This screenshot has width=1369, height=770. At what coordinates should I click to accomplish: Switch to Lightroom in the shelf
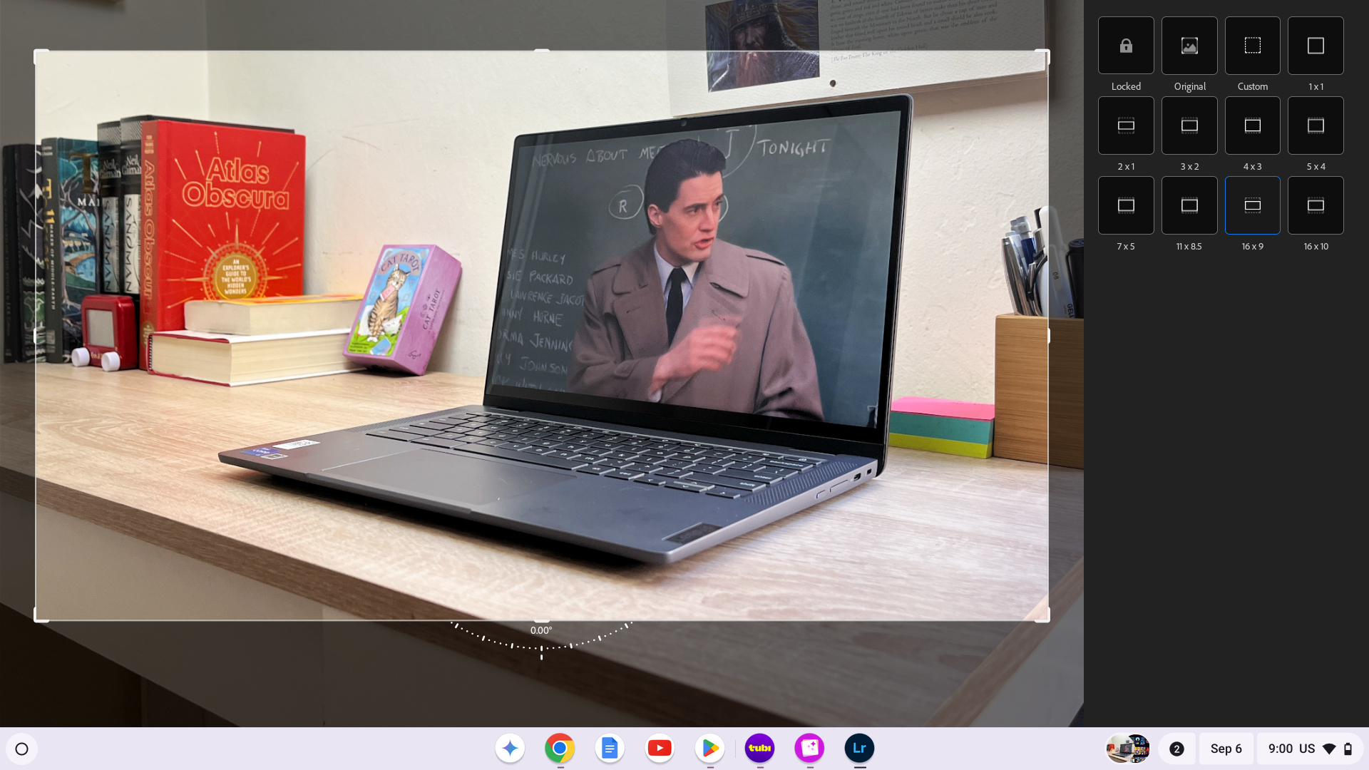(859, 748)
